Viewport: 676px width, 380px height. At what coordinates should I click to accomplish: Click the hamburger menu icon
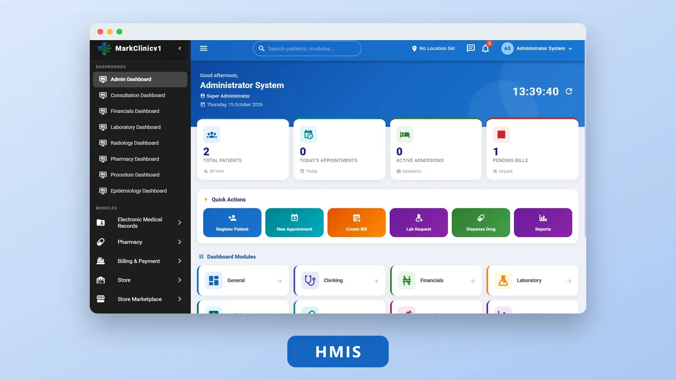point(203,49)
